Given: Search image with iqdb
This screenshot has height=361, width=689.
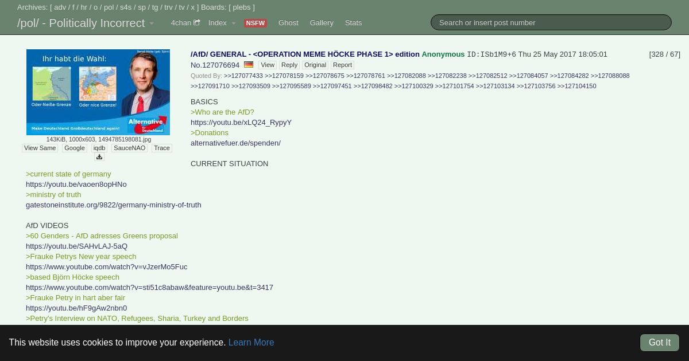Looking at the screenshot, I should tap(99, 148).
